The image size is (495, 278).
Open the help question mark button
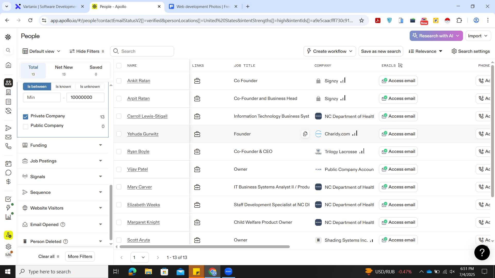tap(482, 253)
